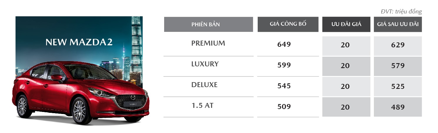The image size is (438, 133).
Task: Click the ƯU ĐÃI GIÁ header
Action: 346,24
